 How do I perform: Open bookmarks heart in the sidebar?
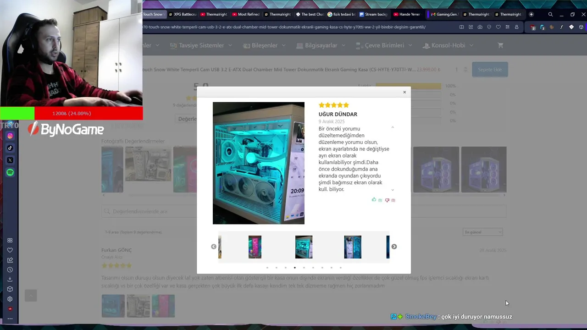click(10, 250)
